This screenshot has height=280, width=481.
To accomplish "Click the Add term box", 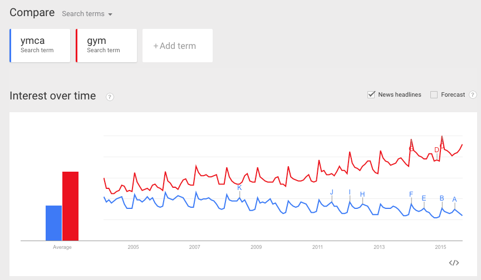I will [x=177, y=46].
